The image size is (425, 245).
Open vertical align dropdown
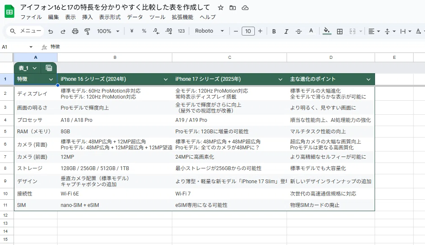(x=390, y=31)
